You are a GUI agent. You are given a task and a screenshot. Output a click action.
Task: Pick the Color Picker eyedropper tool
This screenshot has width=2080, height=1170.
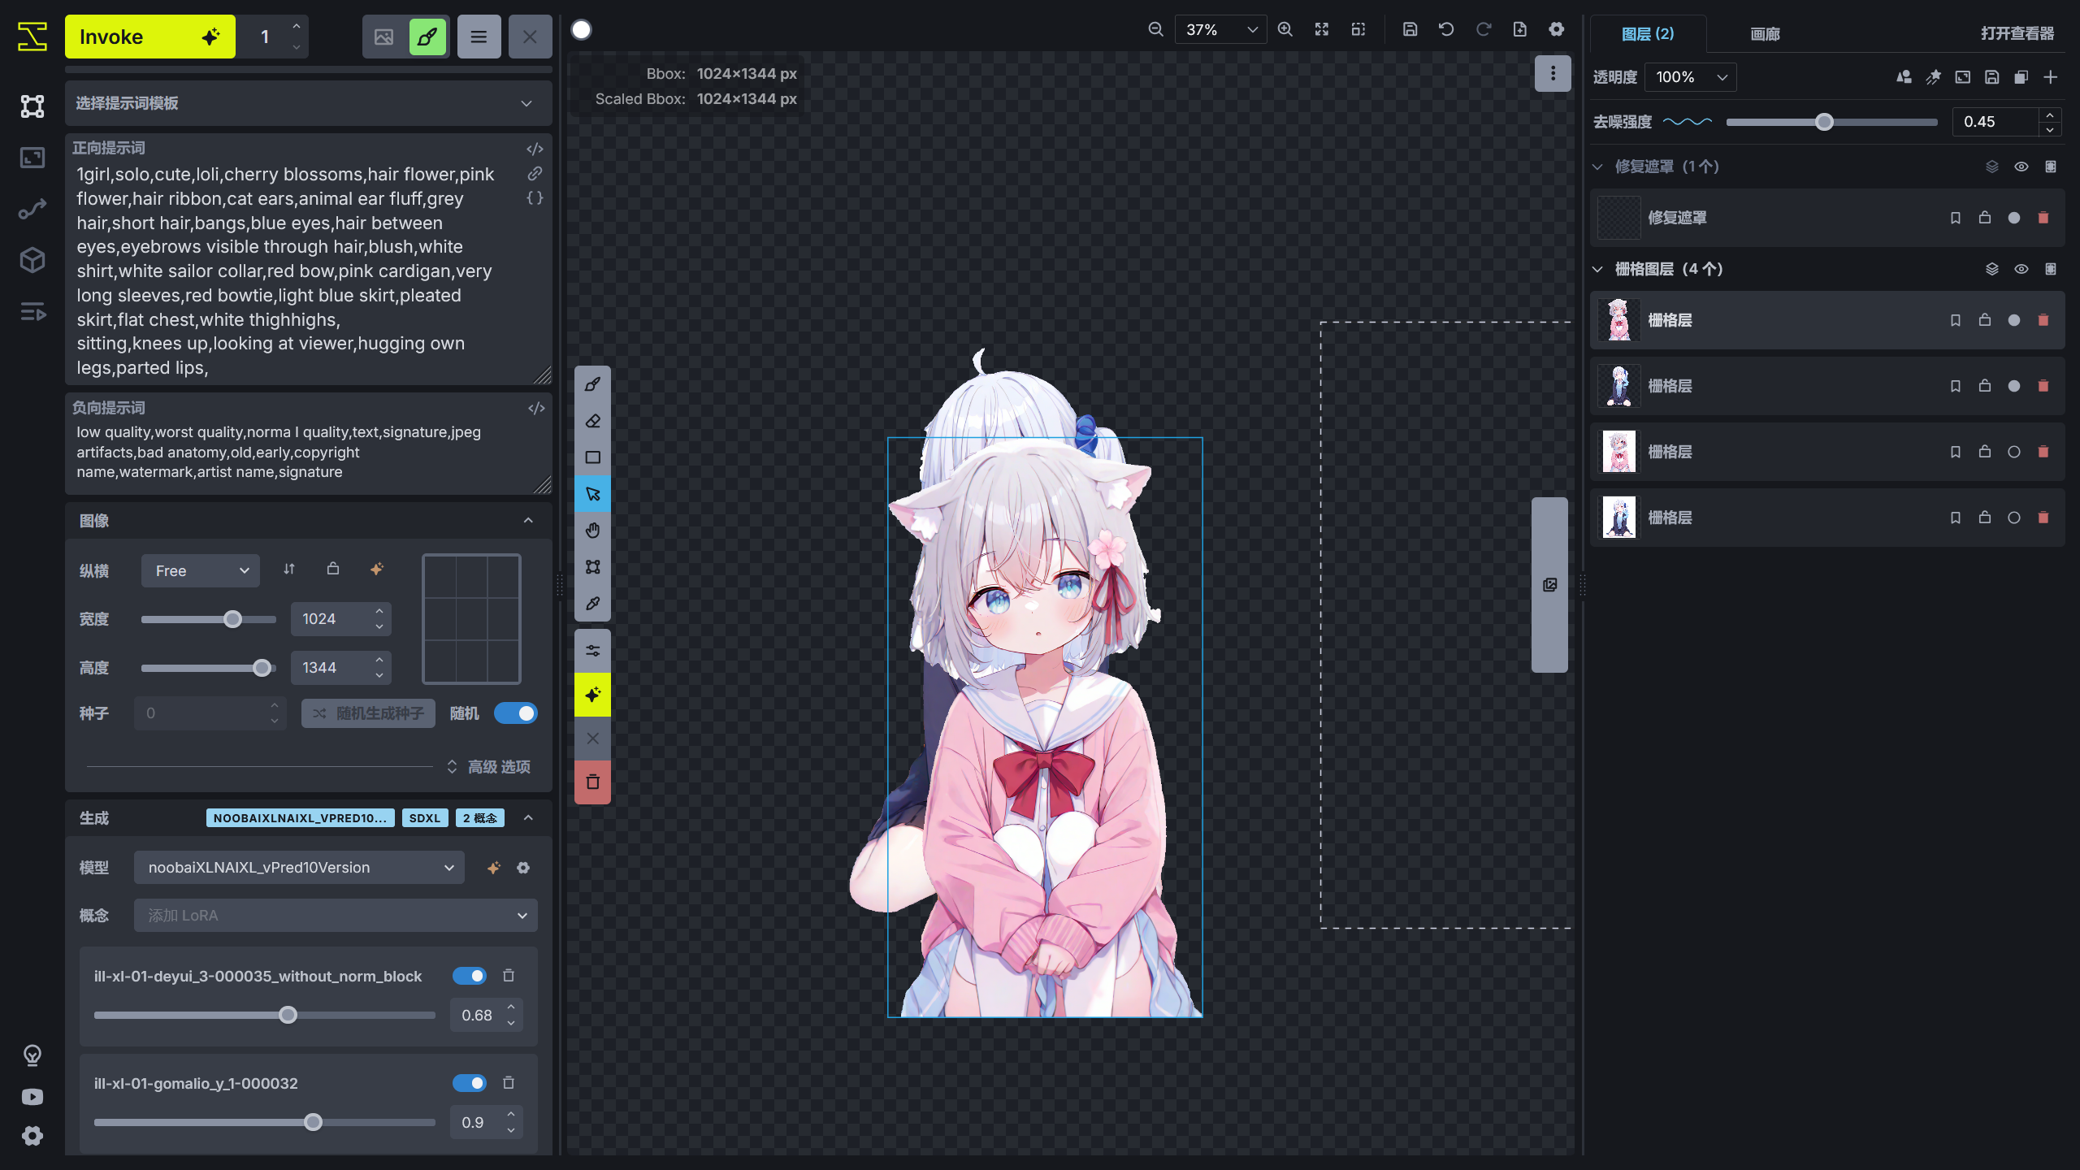coord(591,603)
